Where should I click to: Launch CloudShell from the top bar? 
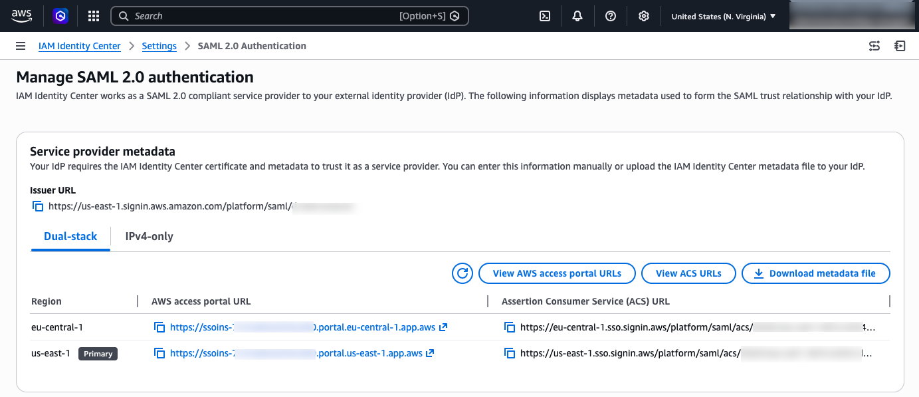(545, 16)
